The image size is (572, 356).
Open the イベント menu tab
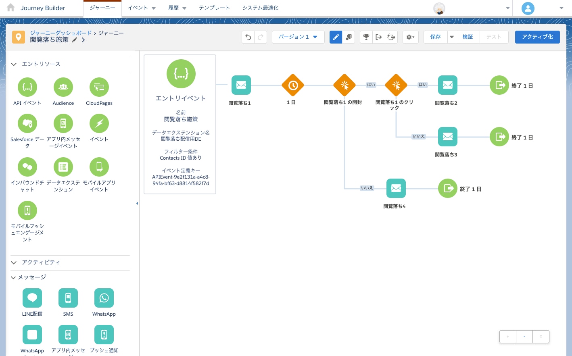[141, 8]
